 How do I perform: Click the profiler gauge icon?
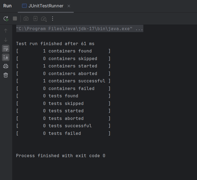pyautogui.click(x=44, y=19)
